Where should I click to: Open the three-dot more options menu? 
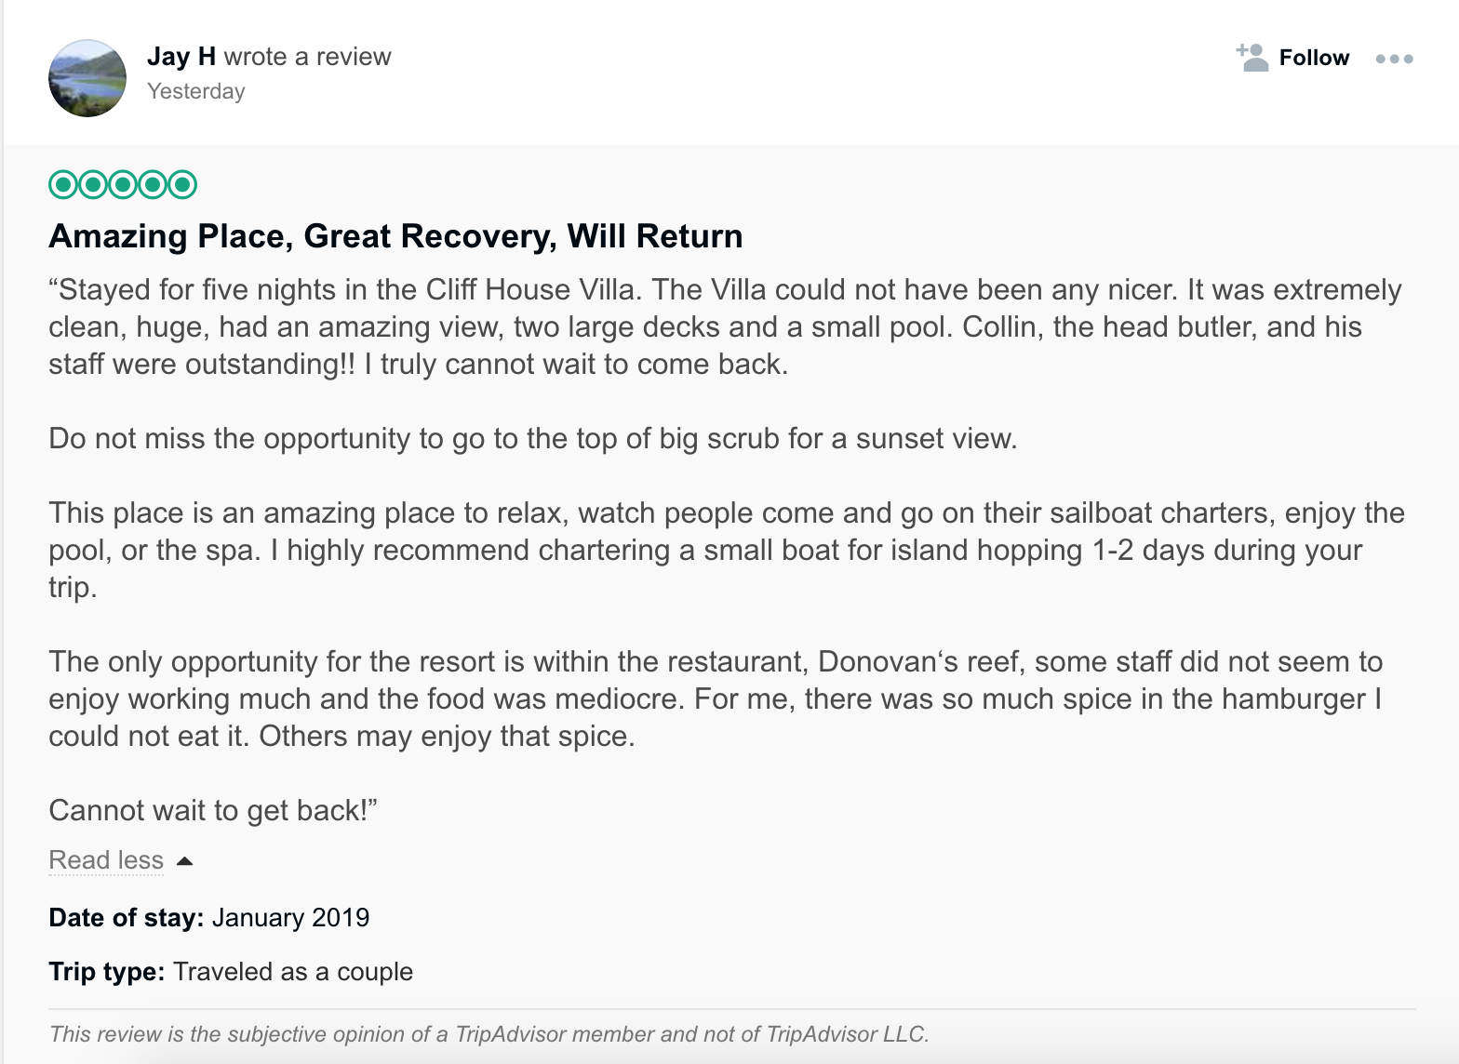click(x=1394, y=59)
